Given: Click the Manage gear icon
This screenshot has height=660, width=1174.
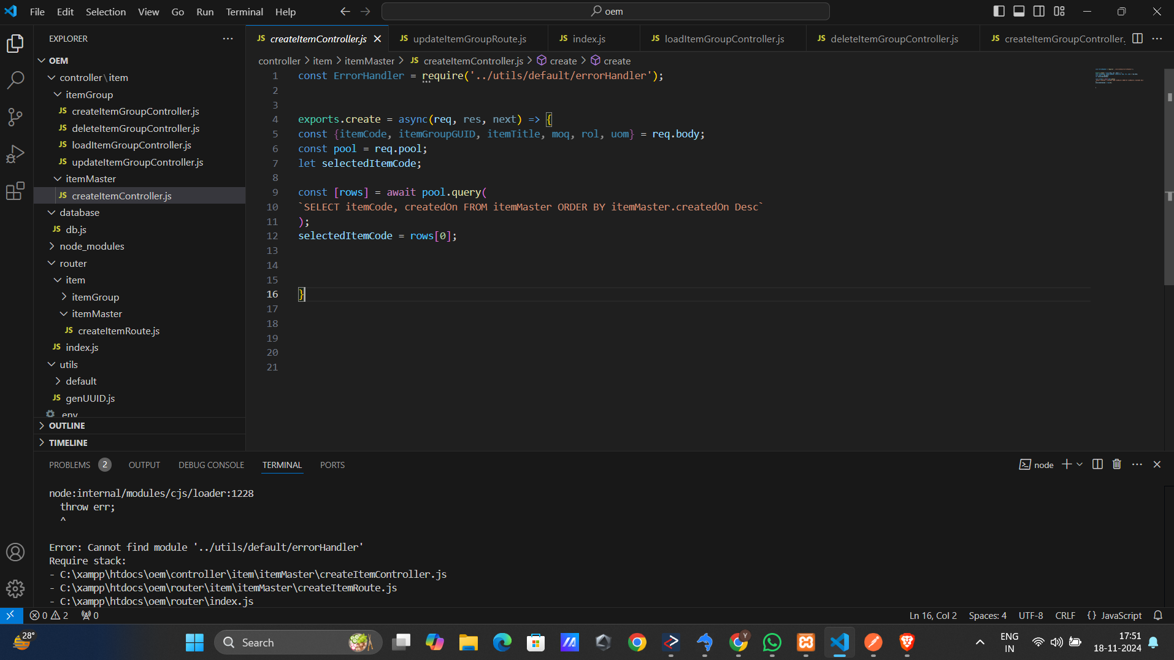Looking at the screenshot, I should (x=15, y=589).
